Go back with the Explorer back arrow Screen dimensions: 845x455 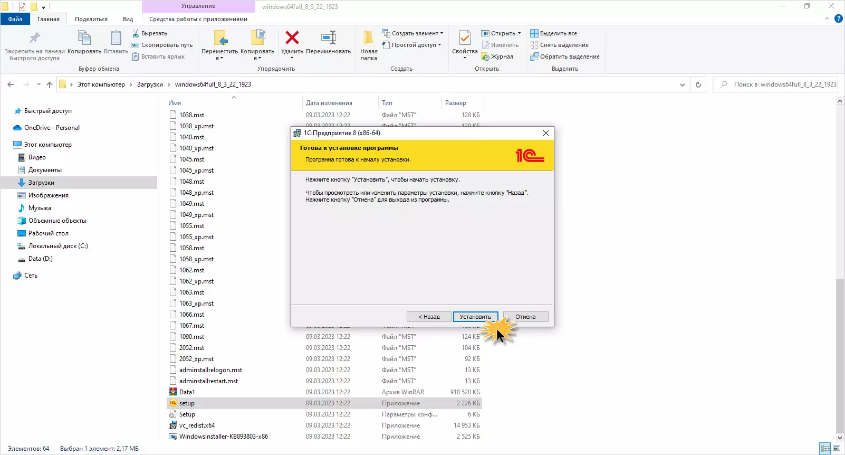click(x=11, y=84)
